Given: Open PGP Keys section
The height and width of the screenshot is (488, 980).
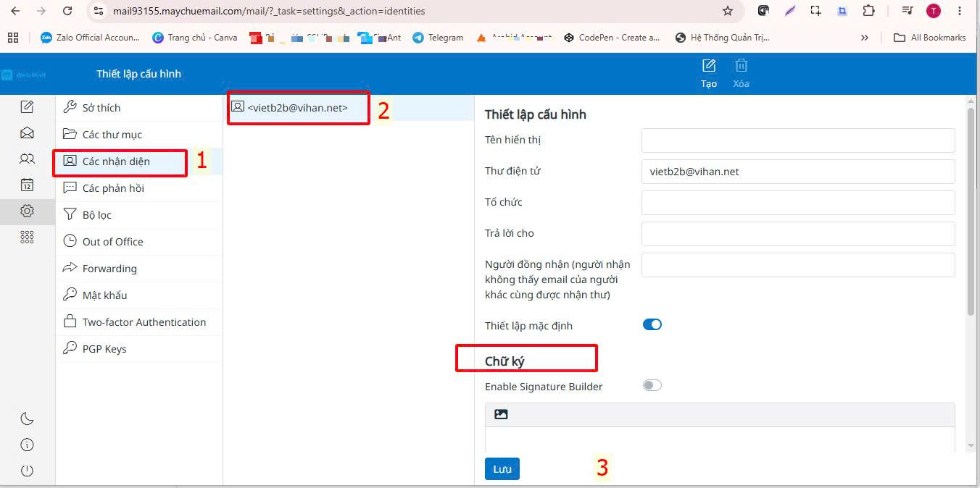Looking at the screenshot, I should 139,349.
